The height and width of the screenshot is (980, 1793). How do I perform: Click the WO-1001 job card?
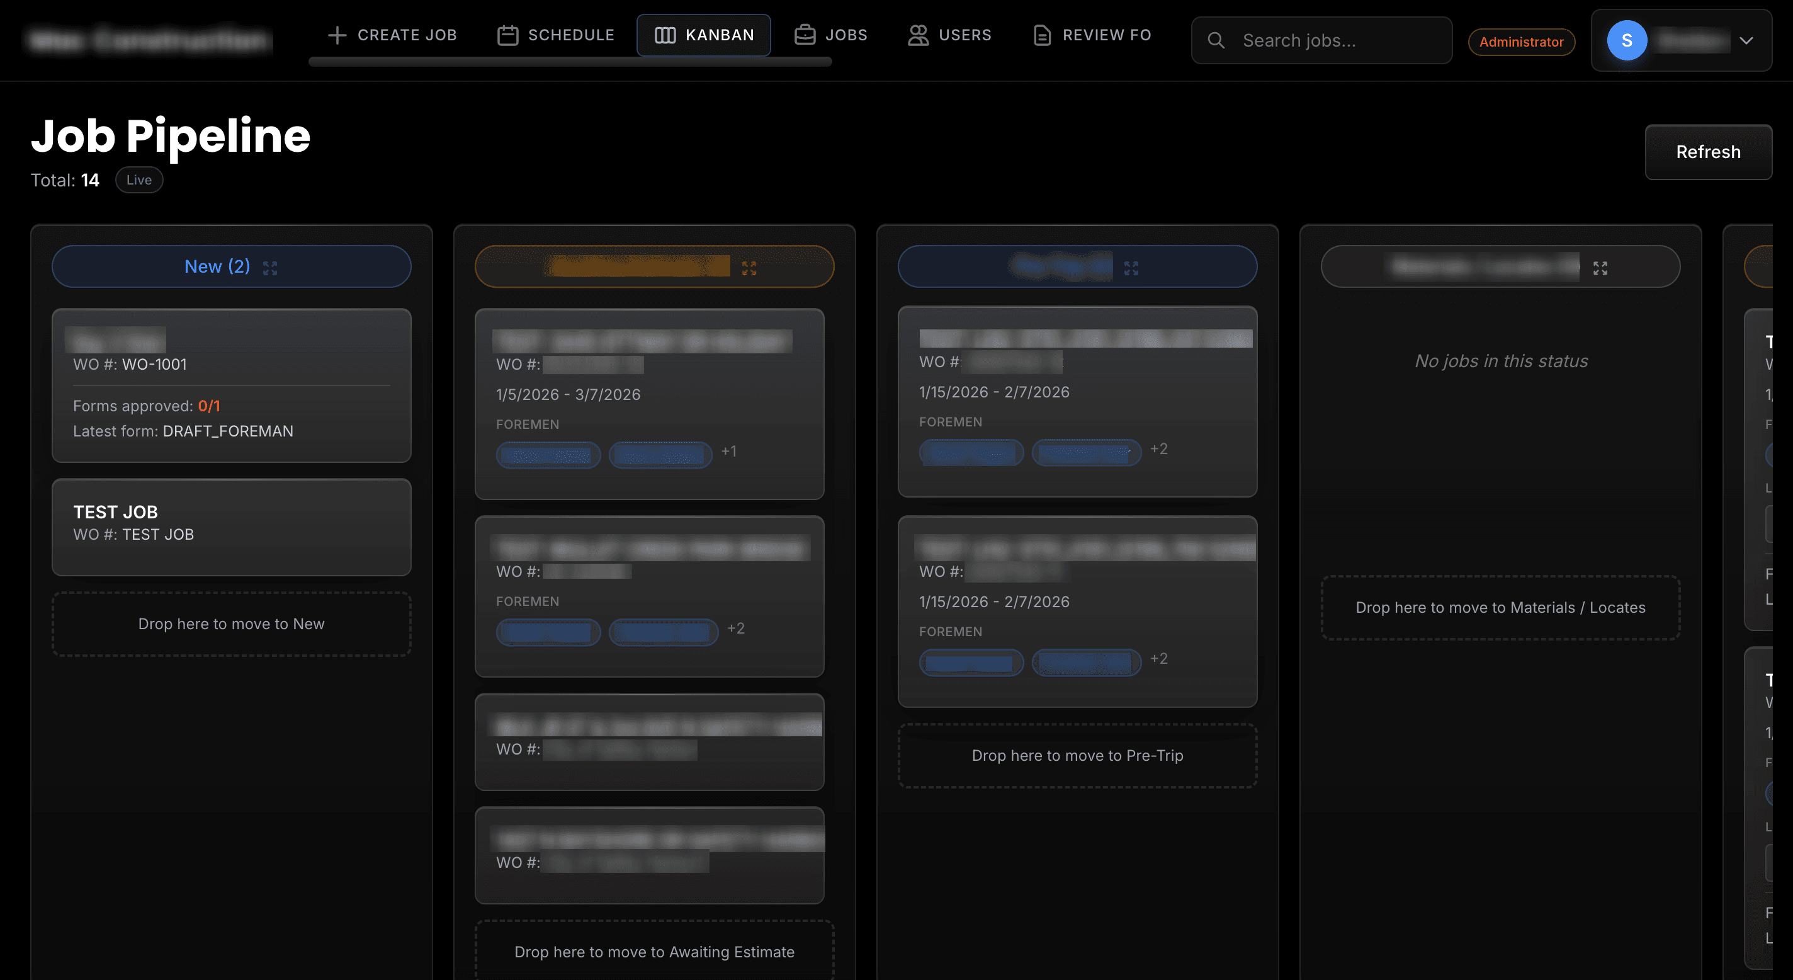(x=231, y=387)
